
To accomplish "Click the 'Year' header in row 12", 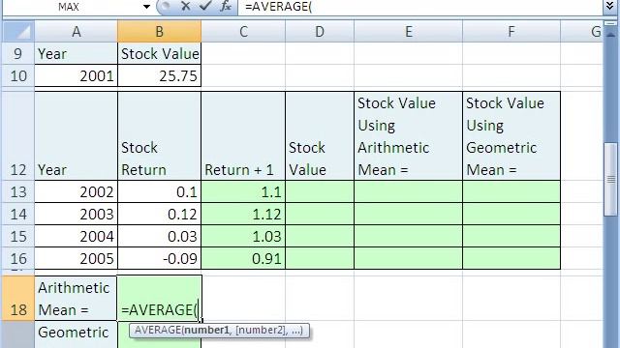I will click(x=76, y=136).
